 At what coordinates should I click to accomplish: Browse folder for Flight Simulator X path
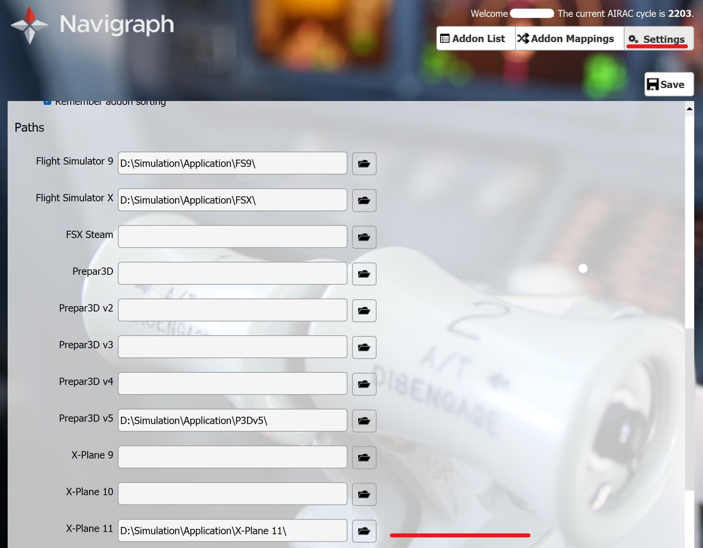(x=364, y=201)
